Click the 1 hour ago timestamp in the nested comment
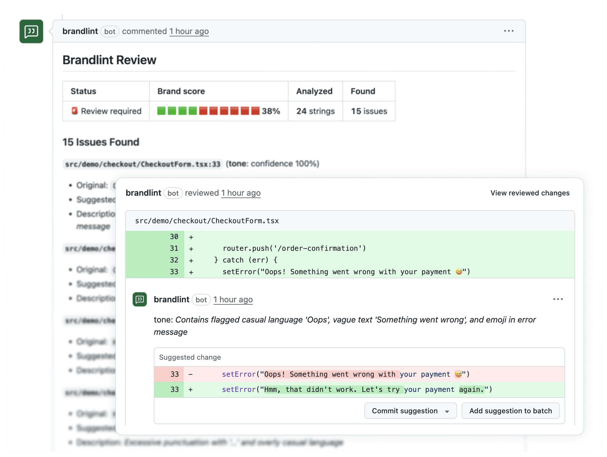 233,300
